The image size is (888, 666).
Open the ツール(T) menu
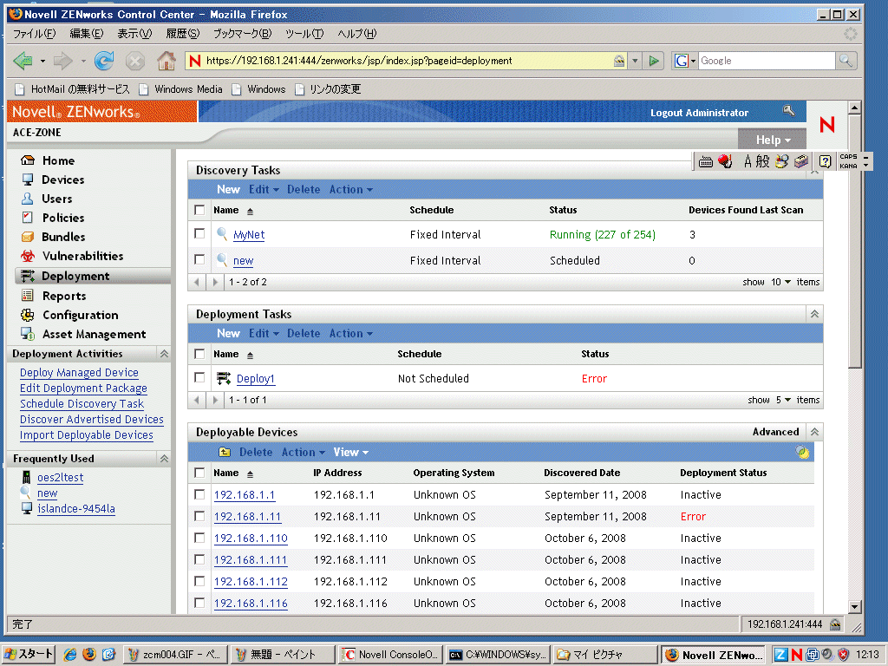pyautogui.click(x=304, y=34)
